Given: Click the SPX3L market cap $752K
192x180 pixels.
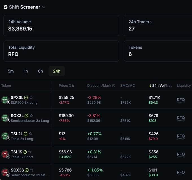Looking at the screenshot, I should click(126, 103).
